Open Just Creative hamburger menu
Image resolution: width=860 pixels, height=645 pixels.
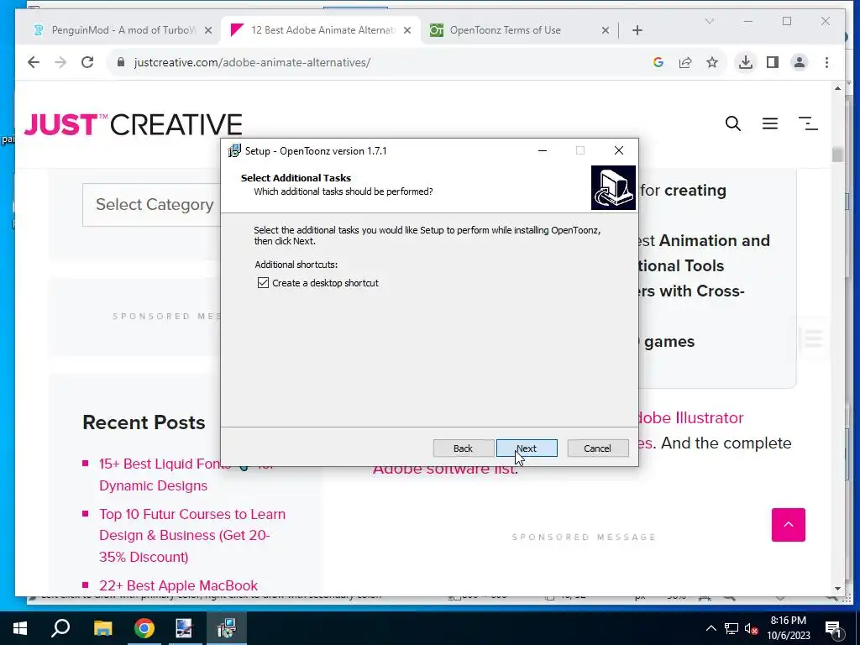coord(770,124)
